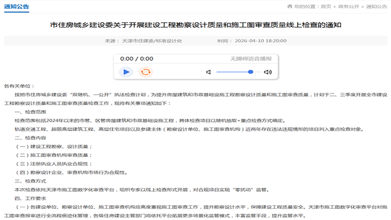Click the heading 一、检查范围
This screenshot has width=391, height=220.
pyautogui.click(x=30, y=112)
